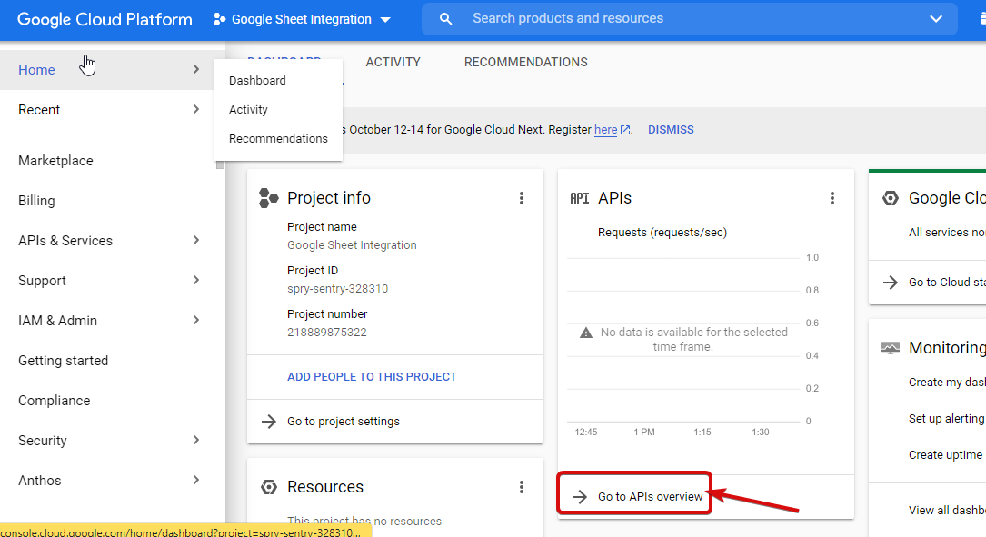Screen dimensions: 986x537
Task: Expand the Recent submenu chevron
Action: [x=195, y=109]
